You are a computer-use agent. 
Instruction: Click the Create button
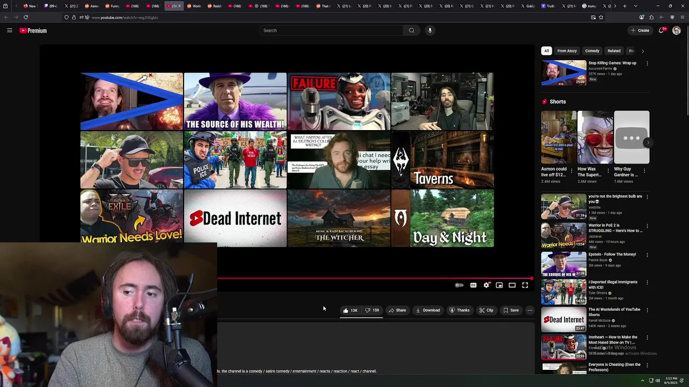[x=640, y=31]
